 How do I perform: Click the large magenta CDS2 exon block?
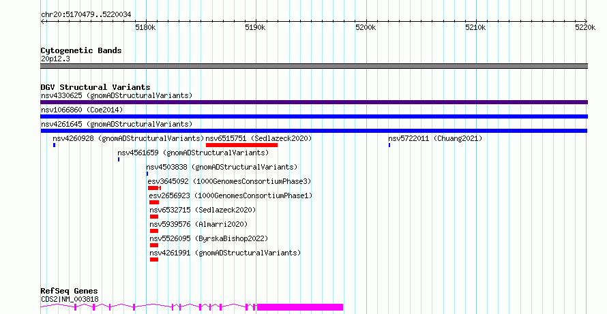tap(300, 307)
